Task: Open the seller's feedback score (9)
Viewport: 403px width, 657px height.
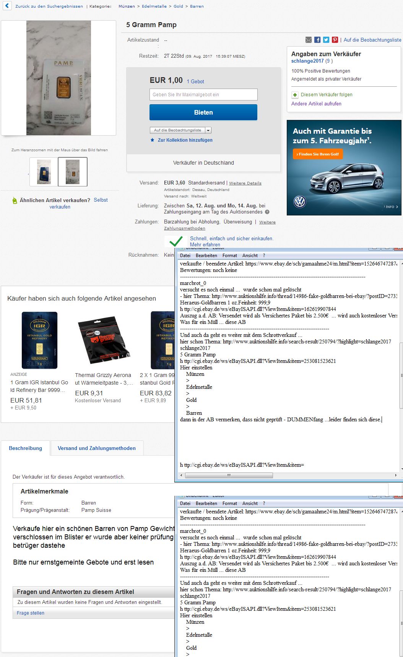Action: tap(329, 61)
